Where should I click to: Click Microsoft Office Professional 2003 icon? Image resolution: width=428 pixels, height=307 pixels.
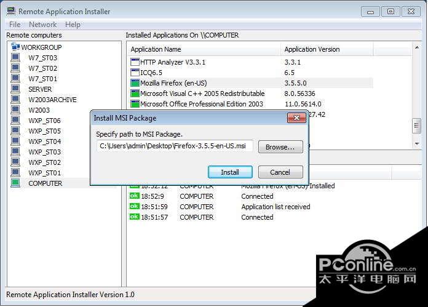click(x=135, y=104)
